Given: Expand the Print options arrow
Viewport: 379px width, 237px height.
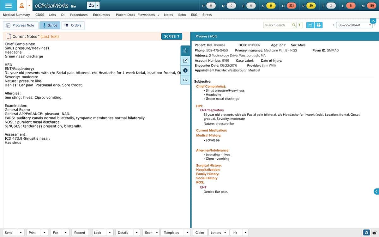Looking at the screenshot, I should point(44,233).
